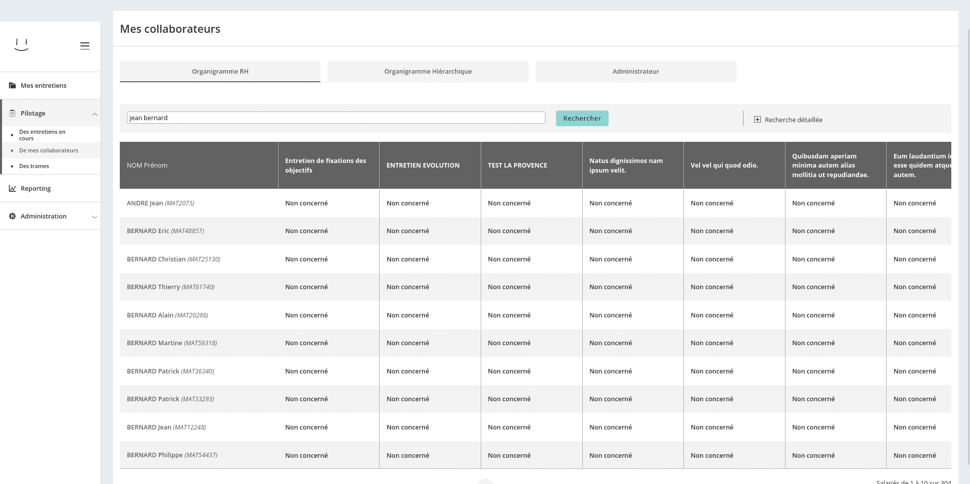Click the gear icon beside Administration
This screenshot has width=970, height=484.
coord(12,217)
